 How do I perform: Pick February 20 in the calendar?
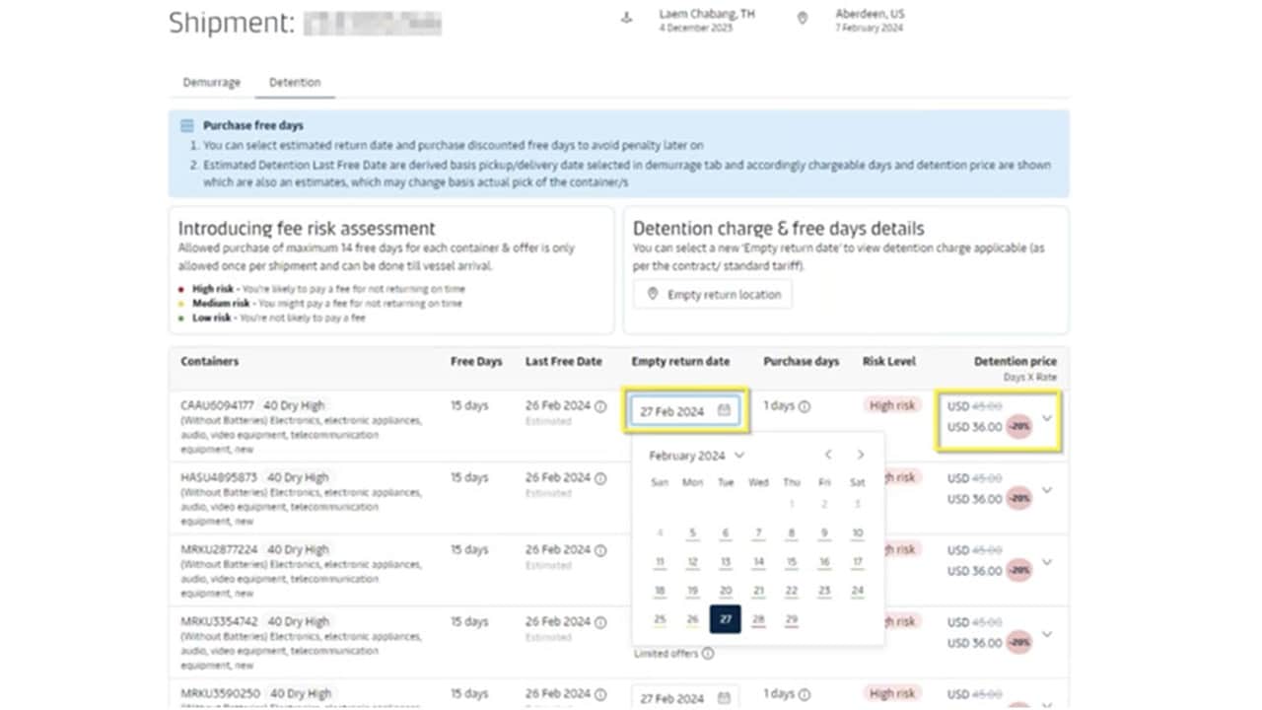click(726, 591)
